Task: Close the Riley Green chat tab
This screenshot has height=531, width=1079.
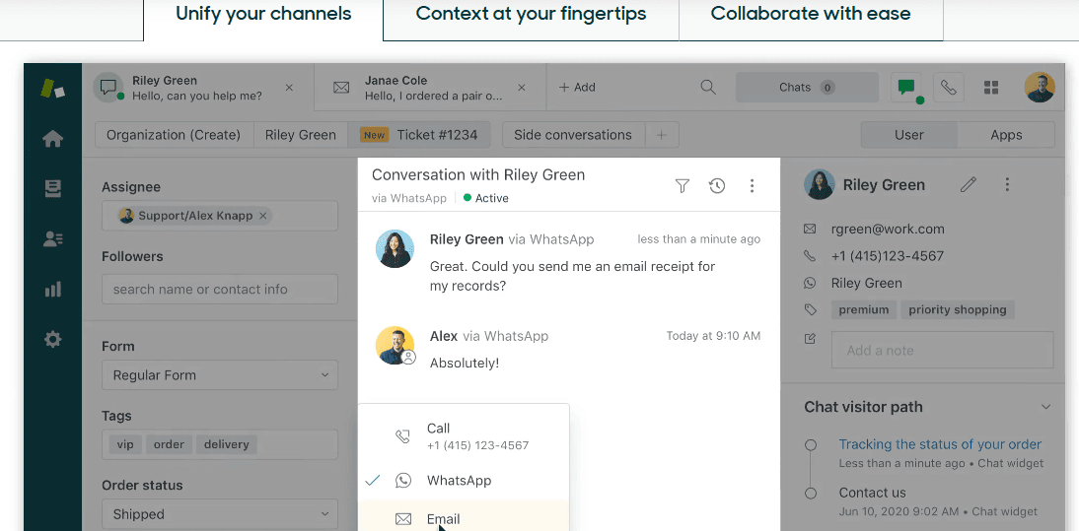Action: pyautogui.click(x=289, y=88)
